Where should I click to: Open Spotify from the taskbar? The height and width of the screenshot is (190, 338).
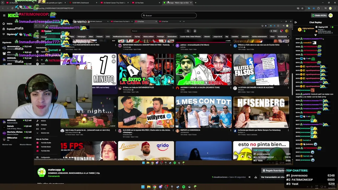click(184, 187)
